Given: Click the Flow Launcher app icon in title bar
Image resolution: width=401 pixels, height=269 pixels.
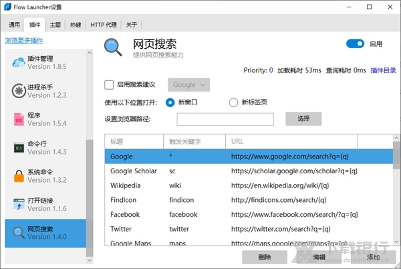Looking at the screenshot, I should pos(7,7).
